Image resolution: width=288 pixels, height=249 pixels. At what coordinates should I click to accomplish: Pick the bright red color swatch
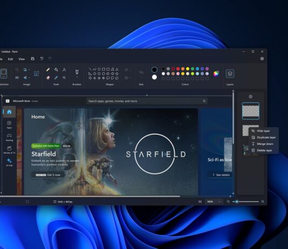(178, 69)
